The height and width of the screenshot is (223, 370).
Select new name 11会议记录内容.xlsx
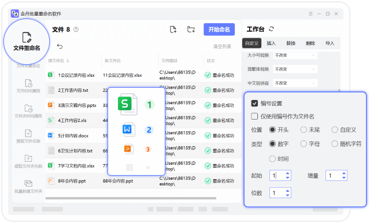click(x=122, y=75)
